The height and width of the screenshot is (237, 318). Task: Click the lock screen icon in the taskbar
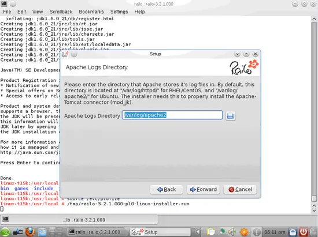[x=293, y=232]
